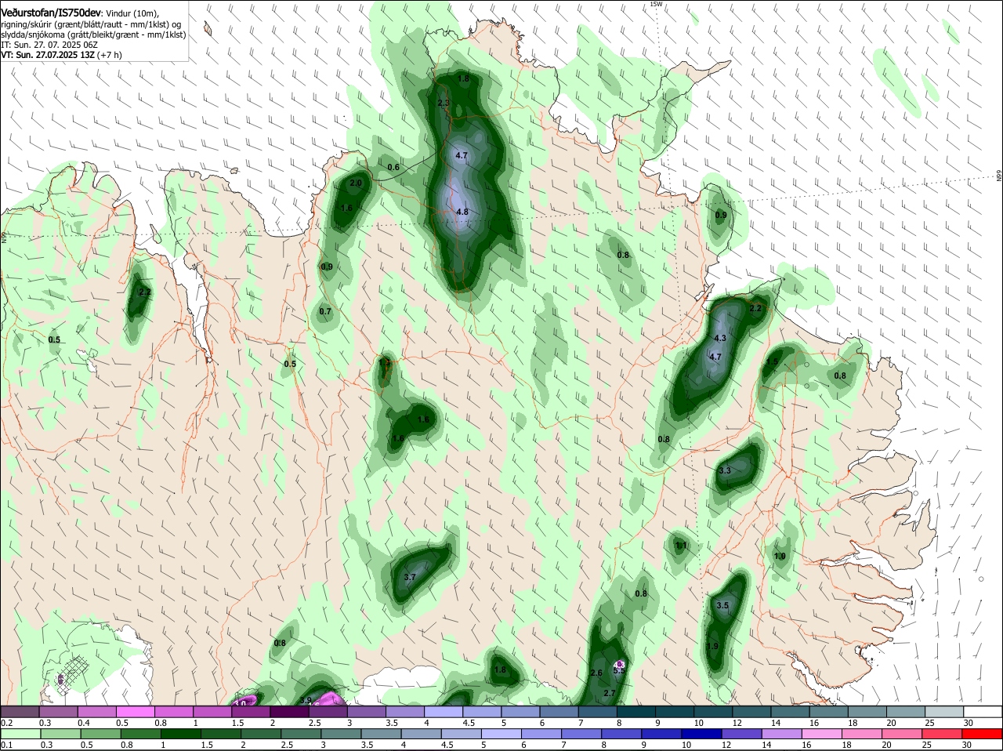Select the 3.5 value on the map
The image size is (1003, 751).
point(722,605)
